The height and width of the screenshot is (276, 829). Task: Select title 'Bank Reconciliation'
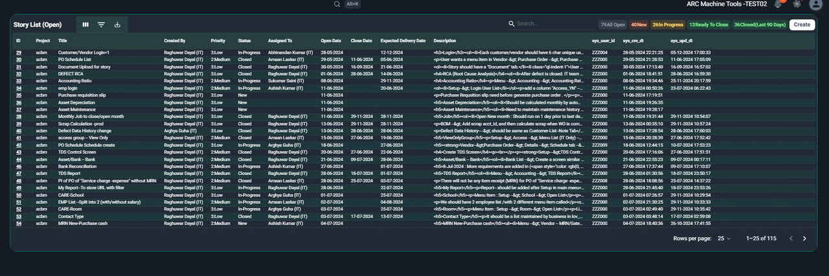tap(77, 167)
